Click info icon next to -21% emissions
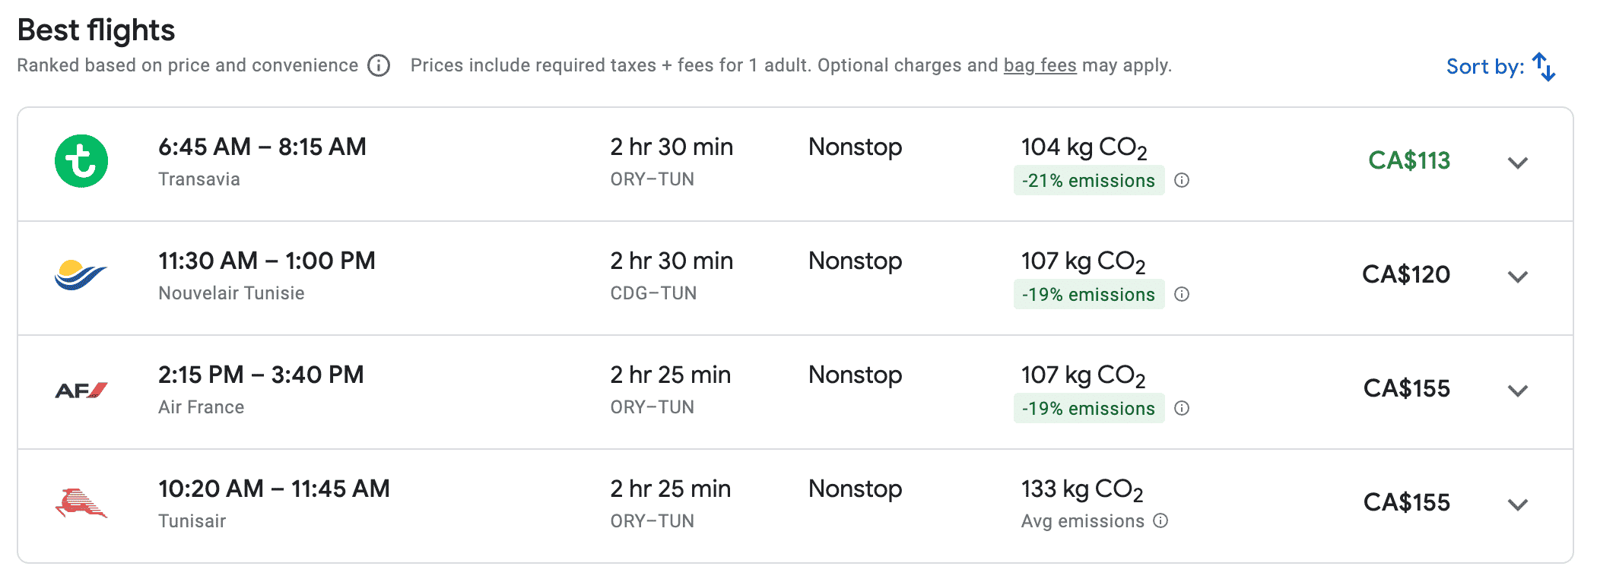Viewport: 1597px width, 582px height. click(x=1182, y=181)
